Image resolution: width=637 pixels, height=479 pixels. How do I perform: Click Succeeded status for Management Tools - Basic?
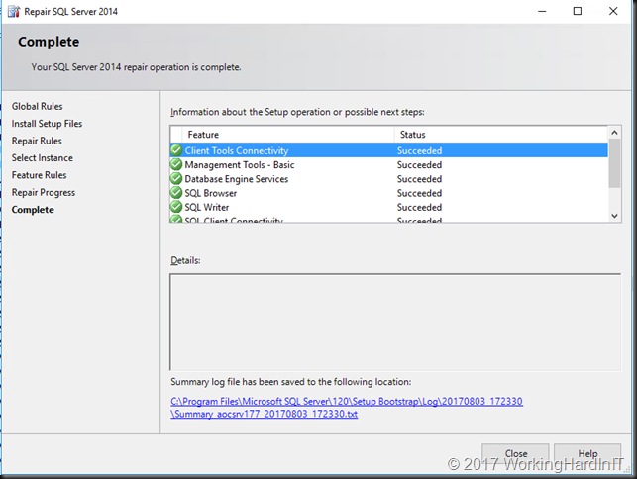click(x=419, y=165)
